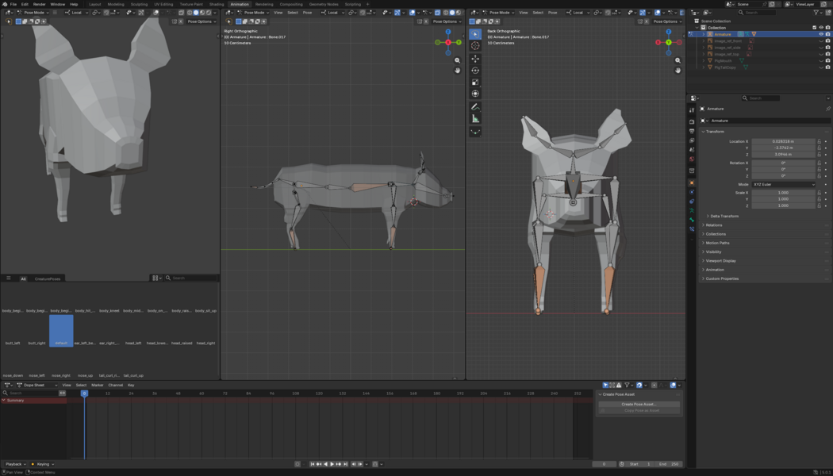Viewport: 833px width, 476px height.
Task: Expand the image_ref_front item in the Outliner
Action: [704, 41]
